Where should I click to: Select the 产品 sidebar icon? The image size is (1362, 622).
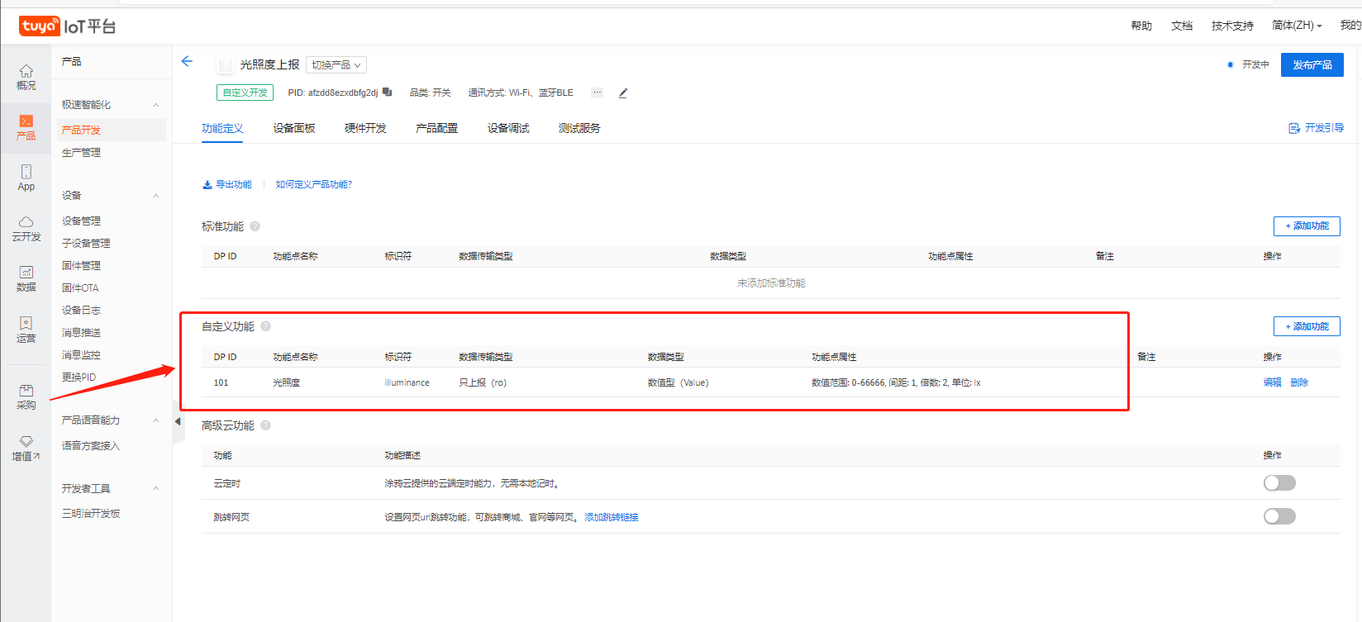coord(26,128)
